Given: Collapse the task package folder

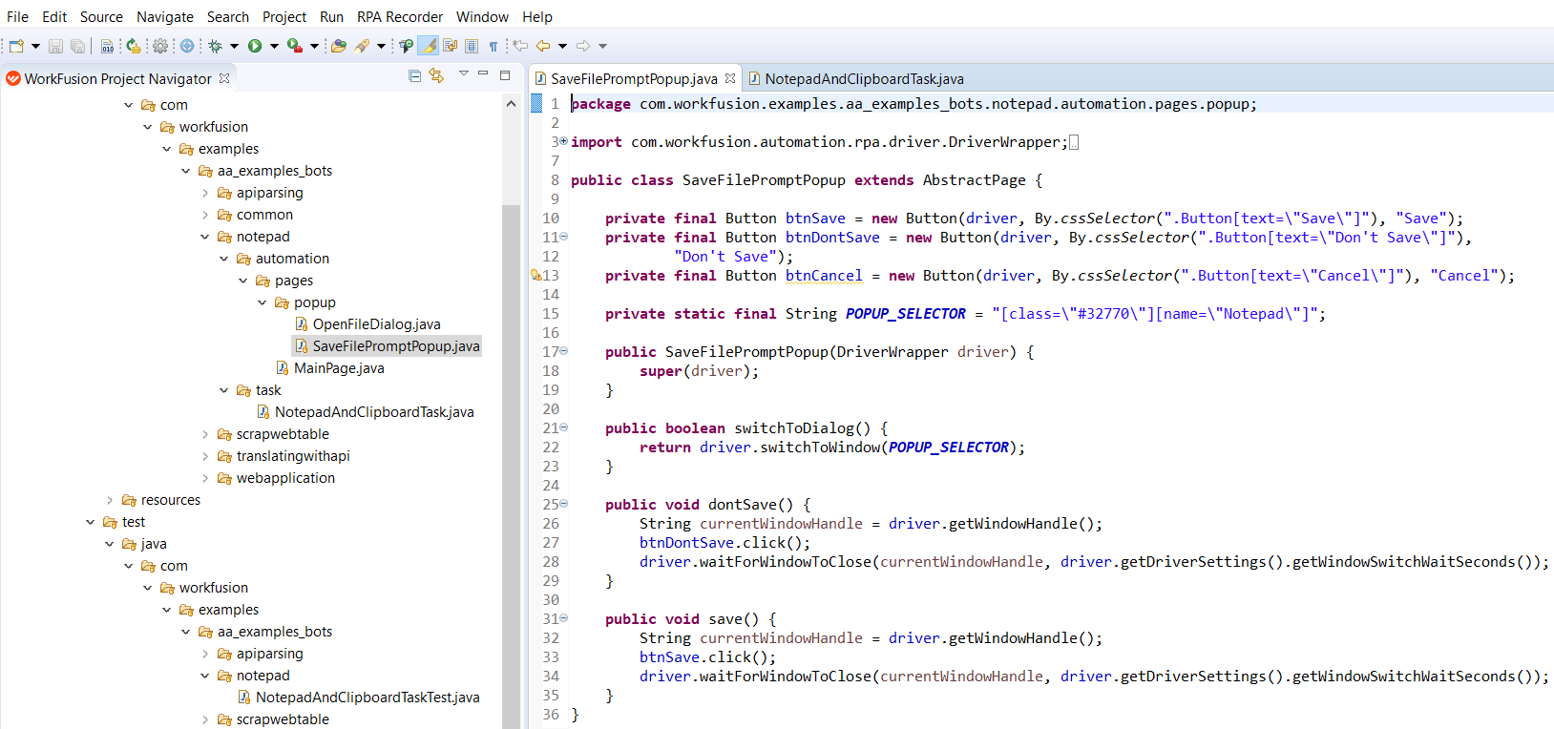Looking at the screenshot, I should 224,390.
